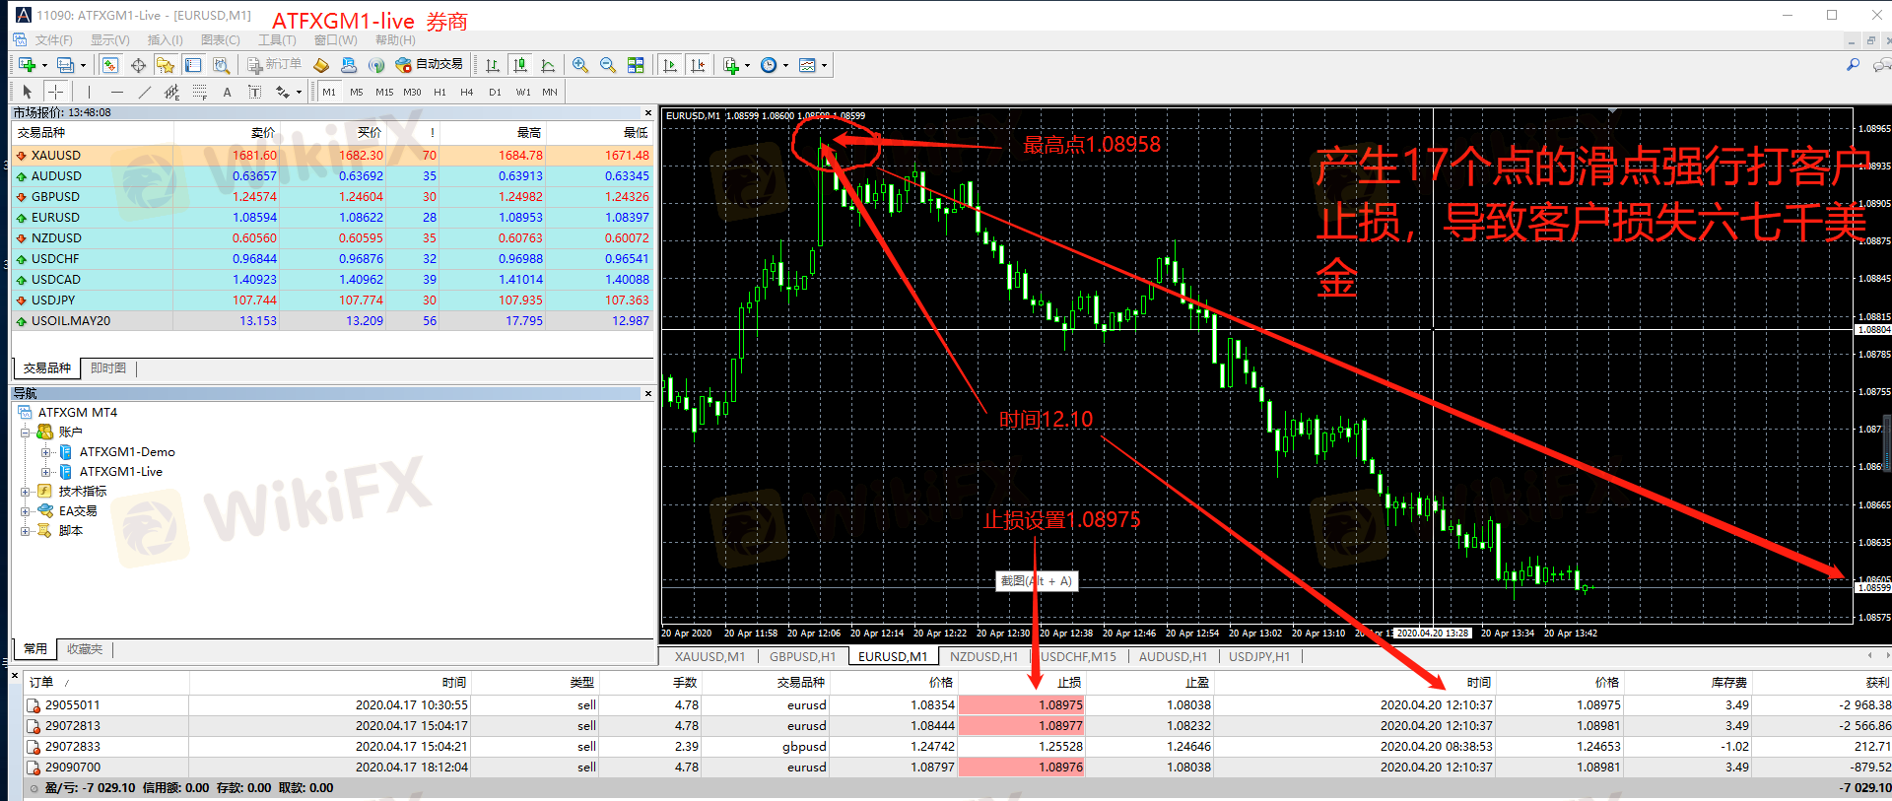
Task: Open the profiles dropdown arrow
Action: click(x=83, y=65)
